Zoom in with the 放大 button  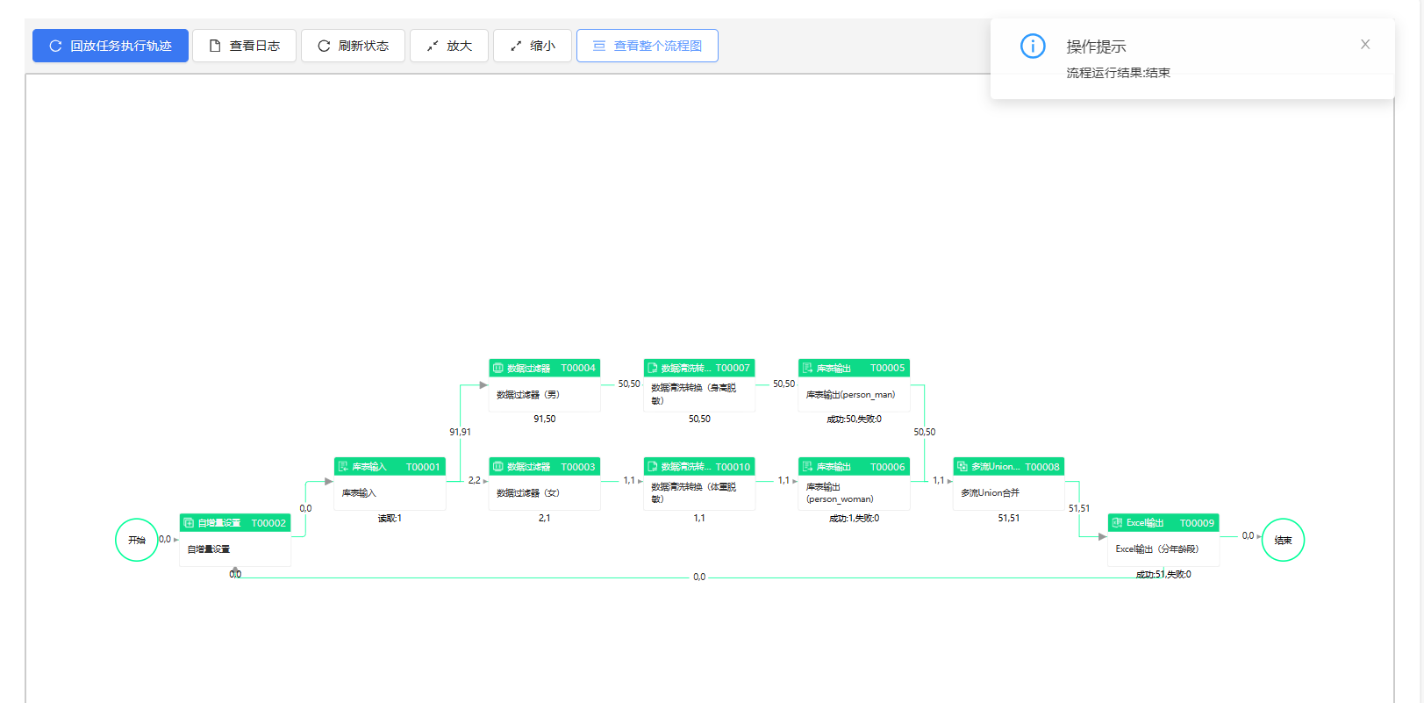(449, 46)
